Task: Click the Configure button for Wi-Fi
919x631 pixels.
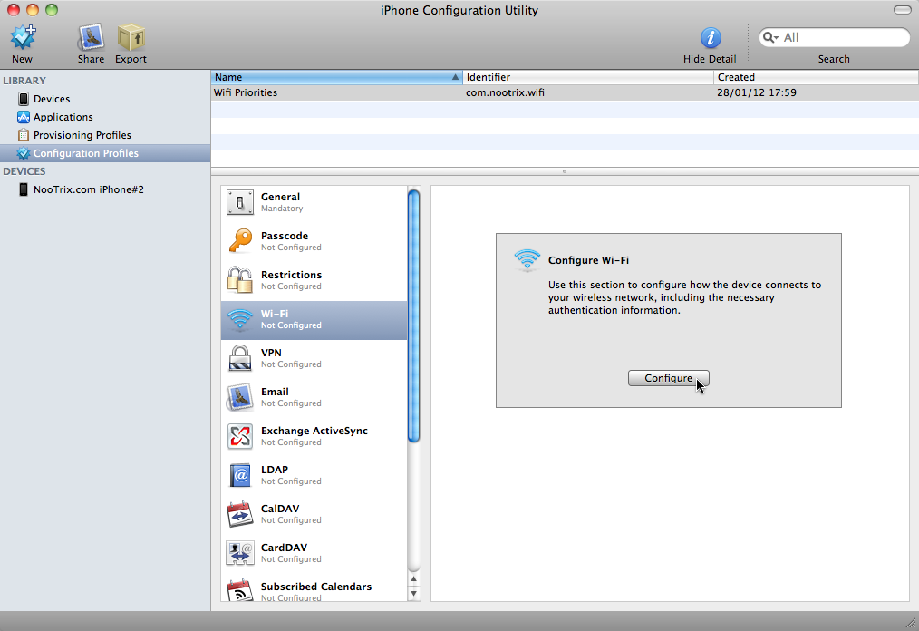Action: (x=669, y=378)
